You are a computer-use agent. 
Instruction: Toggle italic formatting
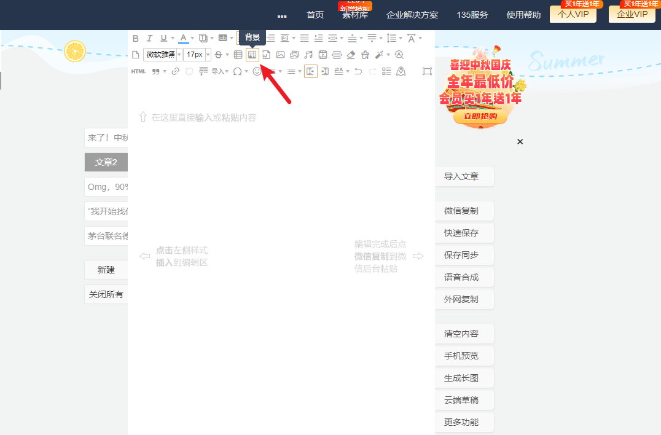tap(149, 38)
